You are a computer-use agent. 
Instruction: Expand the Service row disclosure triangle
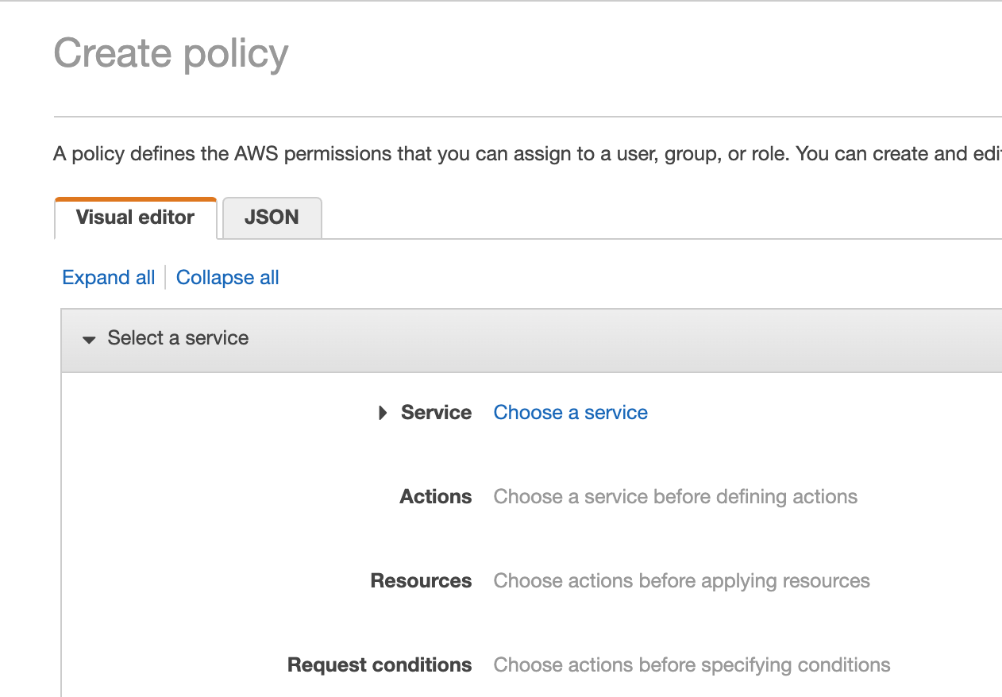[x=383, y=413]
